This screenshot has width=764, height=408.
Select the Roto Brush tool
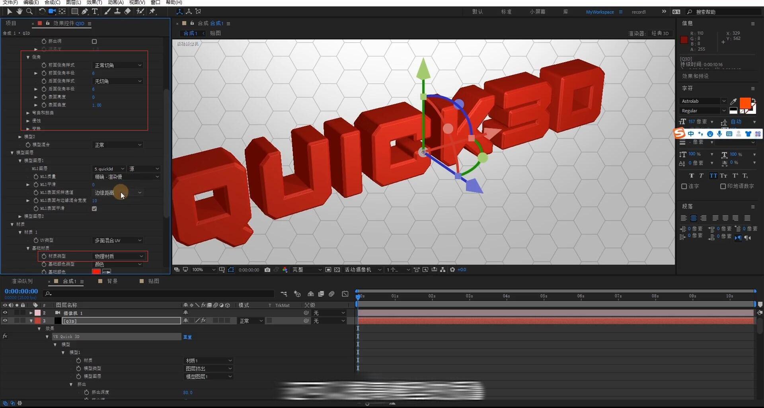click(x=140, y=12)
